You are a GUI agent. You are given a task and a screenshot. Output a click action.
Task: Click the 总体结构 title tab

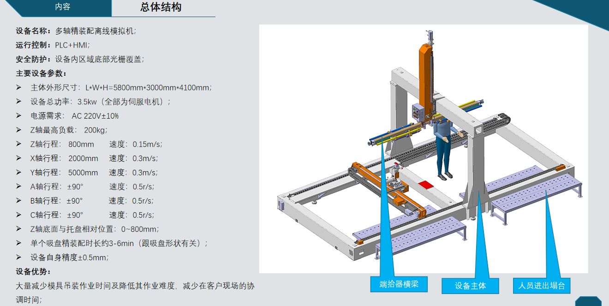click(161, 7)
